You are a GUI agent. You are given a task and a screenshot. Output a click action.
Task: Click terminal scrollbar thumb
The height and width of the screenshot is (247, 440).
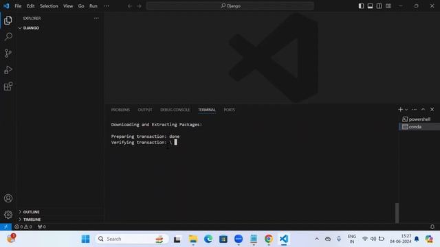pos(397,213)
